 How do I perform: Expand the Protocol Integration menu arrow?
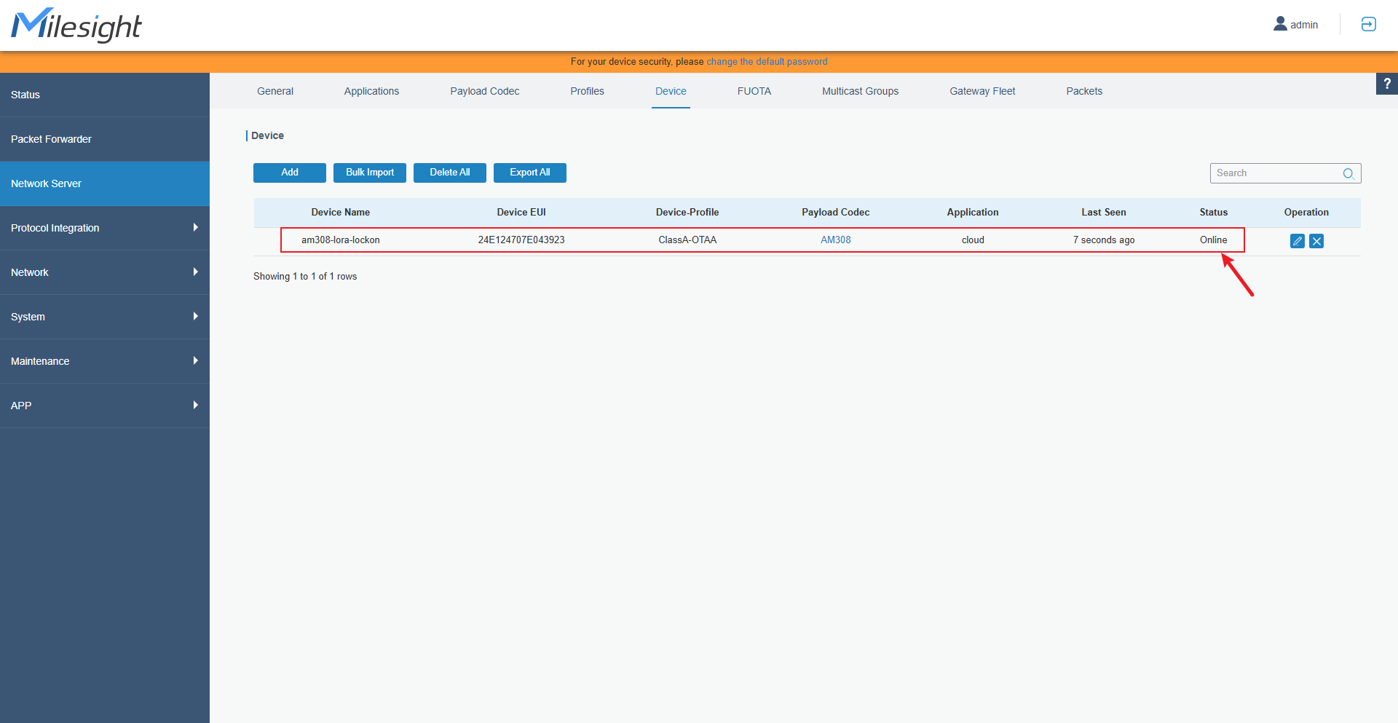(195, 228)
